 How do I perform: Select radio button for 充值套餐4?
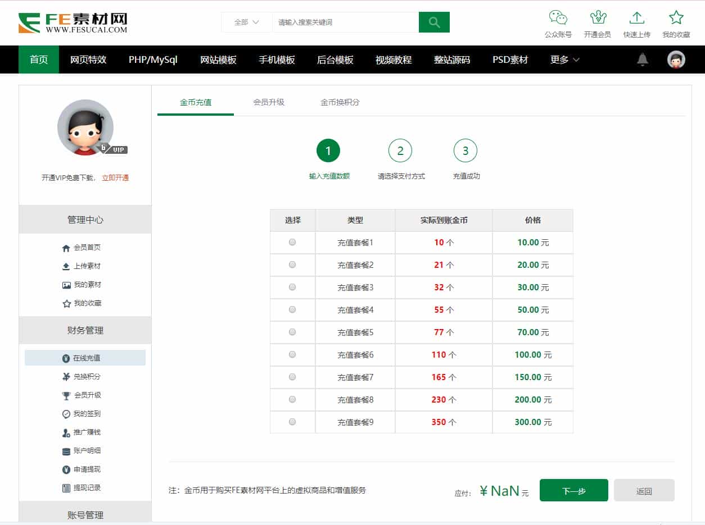pos(292,309)
